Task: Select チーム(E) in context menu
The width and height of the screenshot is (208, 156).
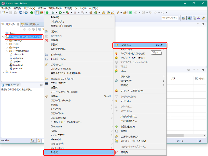Action: [79, 152]
